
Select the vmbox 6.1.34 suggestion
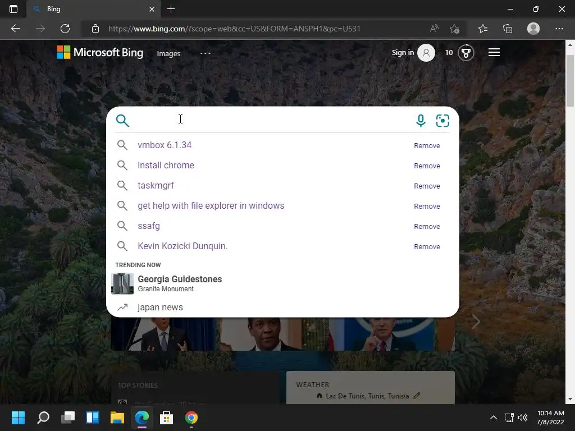click(x=165, y=145)
